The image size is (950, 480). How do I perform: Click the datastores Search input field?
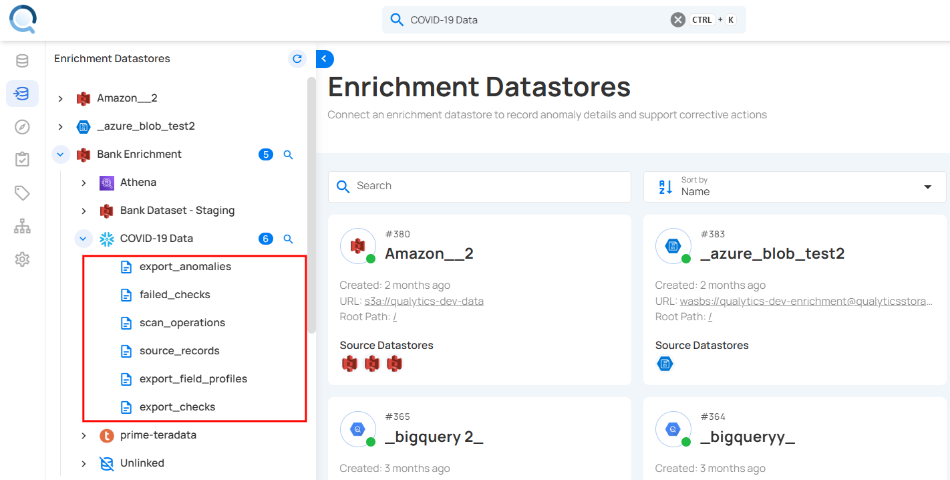point(479,187)
